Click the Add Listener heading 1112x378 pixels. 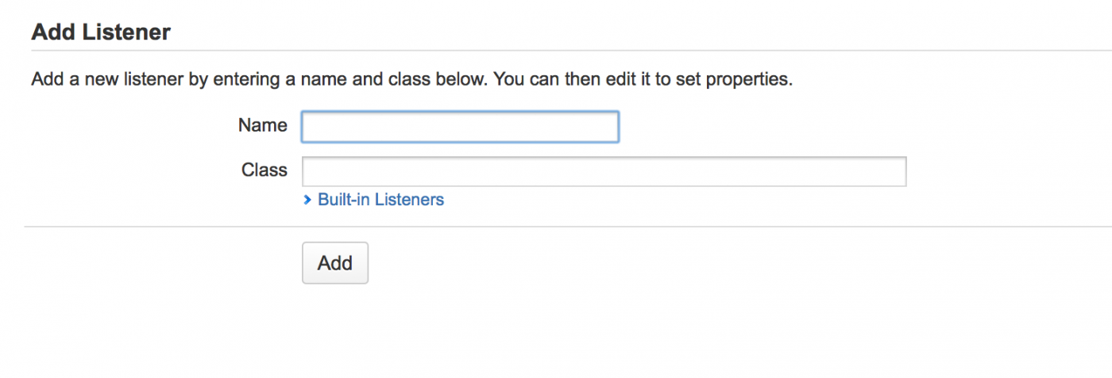pyautogui.click(x=101, y=32)
